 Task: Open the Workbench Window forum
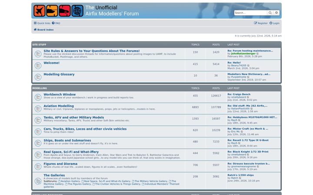[60, 94]
